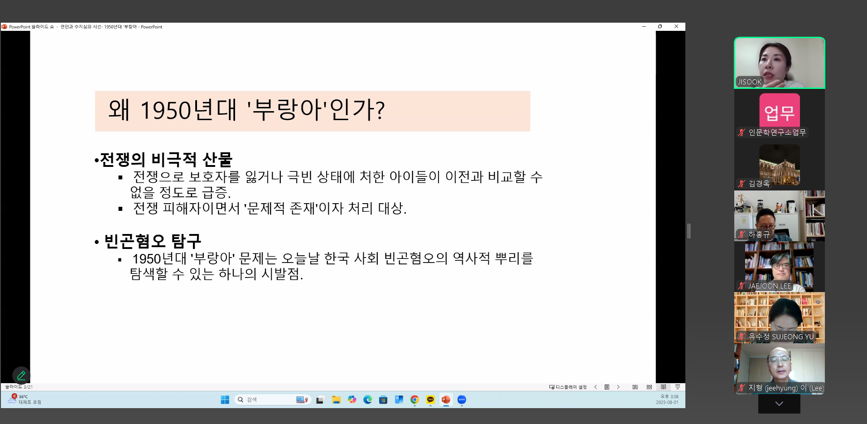This screenshot has width=867, height=424.
Task: Open KakaoTalk from the taskbar
Action: [x=430, y=400]
